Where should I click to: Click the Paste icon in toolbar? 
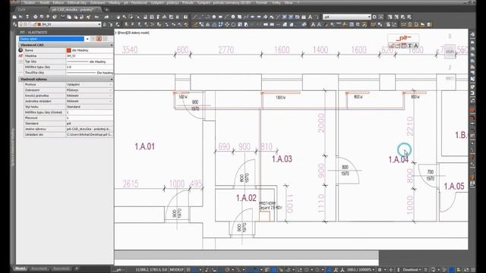point(76,17)
